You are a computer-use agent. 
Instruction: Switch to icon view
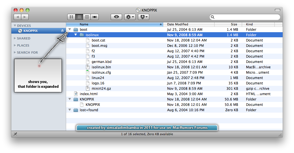click(x=71, y=17)
